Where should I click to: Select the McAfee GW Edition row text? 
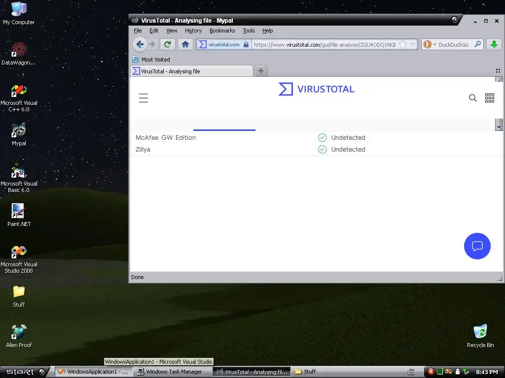pyautogui.click(x=166, y=138)
